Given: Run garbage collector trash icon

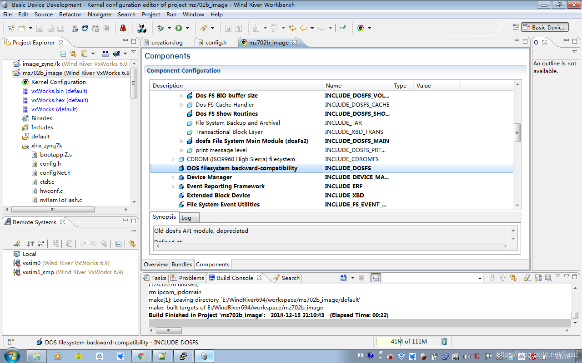Looking at the screenshot, I should pos(445,342).
